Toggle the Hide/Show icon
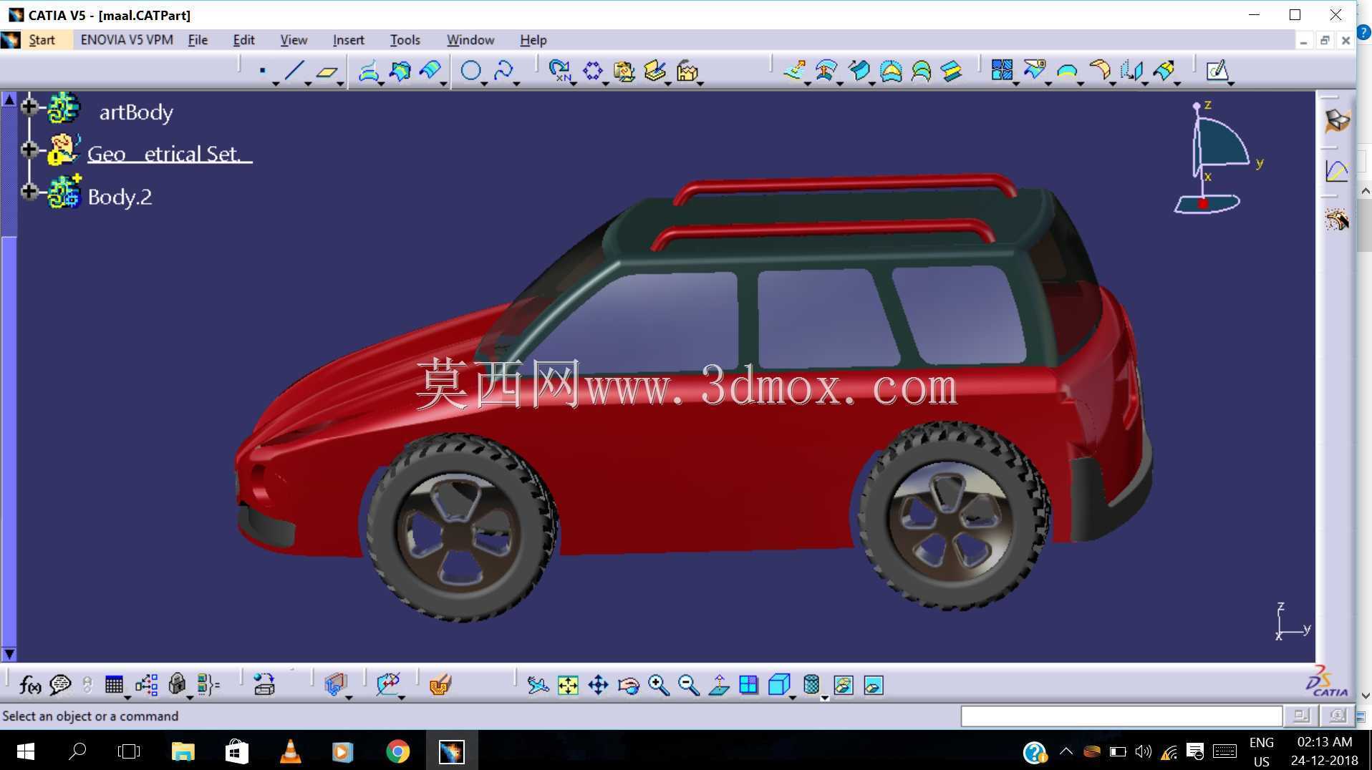The height and width of the screenshot is (770, 1372). point(844,685)
